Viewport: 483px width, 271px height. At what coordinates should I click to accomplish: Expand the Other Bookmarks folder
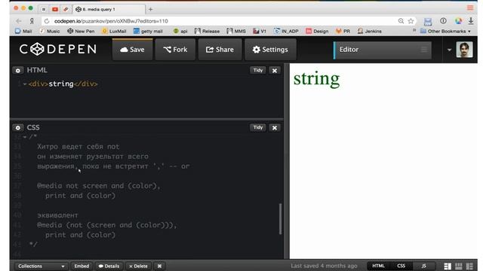click(x=445, y=31)
